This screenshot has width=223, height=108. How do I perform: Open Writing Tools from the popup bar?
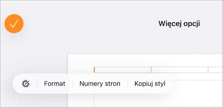pyautogui.click(x=26, y=84)
